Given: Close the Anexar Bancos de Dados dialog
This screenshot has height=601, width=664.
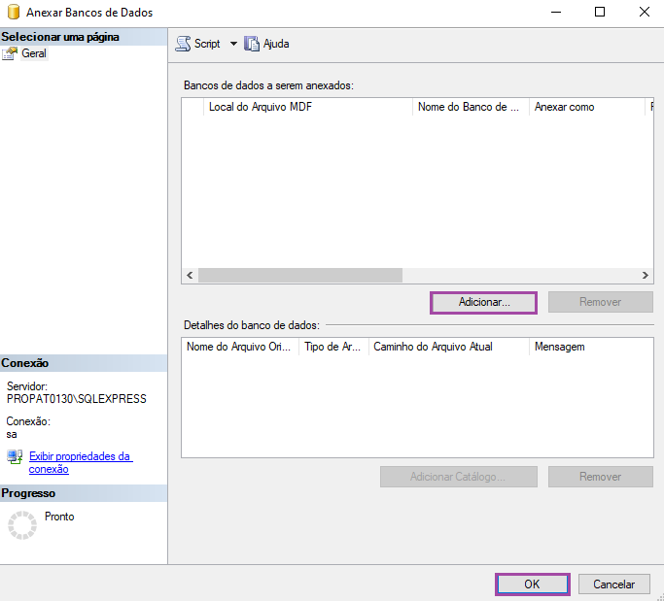Looking at the screenshot, I should [x=645, y=12].
